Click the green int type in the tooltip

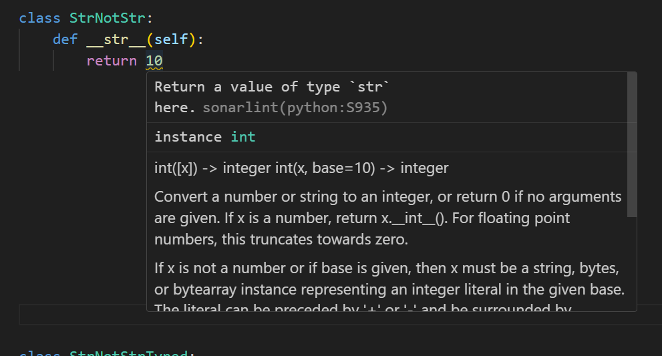coord(243,137)
